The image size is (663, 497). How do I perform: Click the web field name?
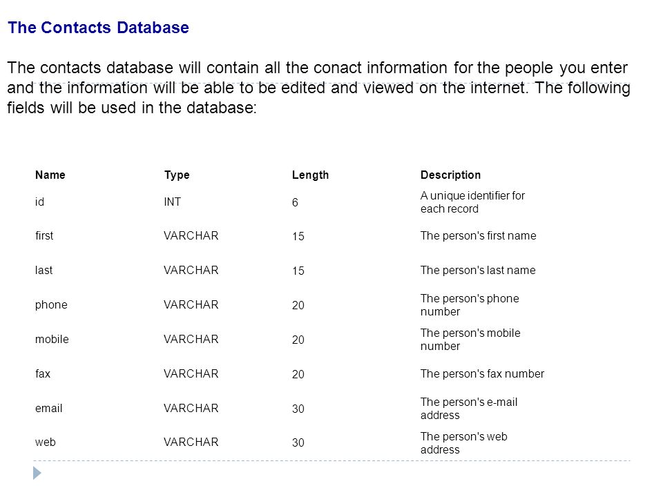tap(46, 442)
